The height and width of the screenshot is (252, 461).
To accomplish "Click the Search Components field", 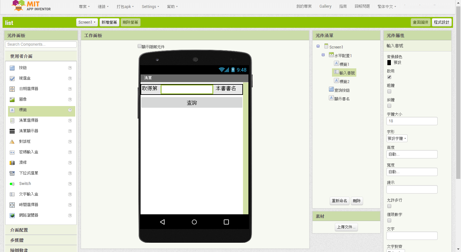I will (x=41, y=44).
